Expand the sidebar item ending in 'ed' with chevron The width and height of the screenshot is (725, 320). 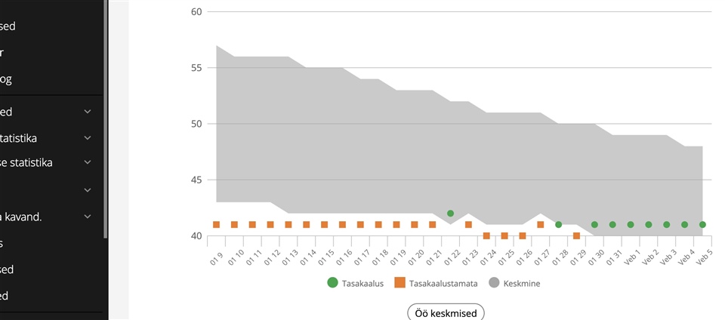coord(88,112)
